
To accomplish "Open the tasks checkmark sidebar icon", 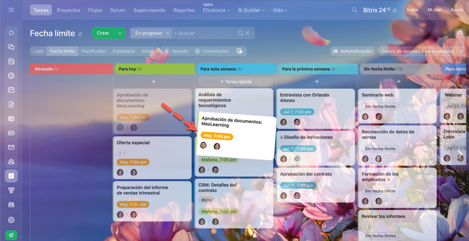I will pyautogui.click(x=11, y=176).
